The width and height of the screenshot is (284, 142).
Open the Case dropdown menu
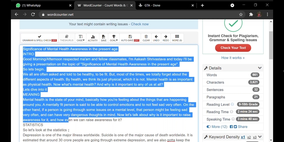tap(81, 38)
